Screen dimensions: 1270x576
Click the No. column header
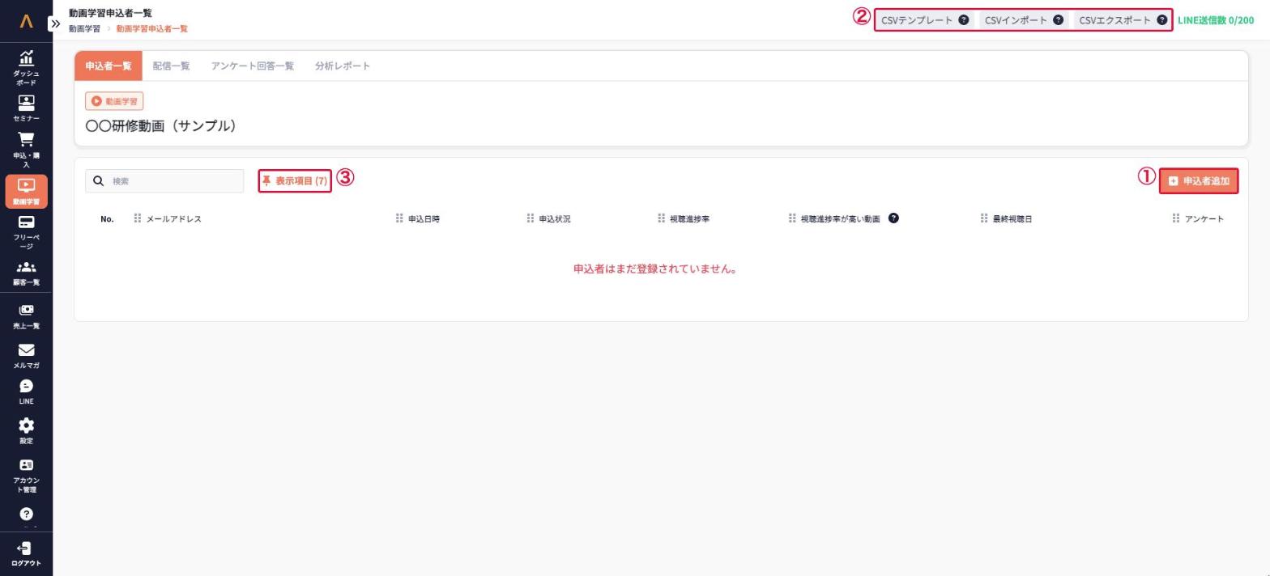click(x=107, y=219)
